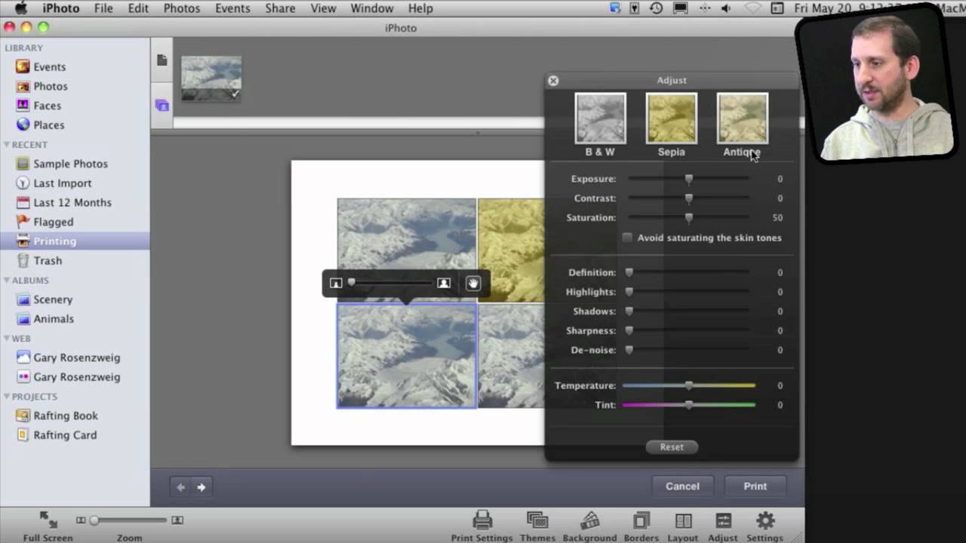966x543 pixels.
Task: Open the Events menu
Action: click(x=232, y=8)
